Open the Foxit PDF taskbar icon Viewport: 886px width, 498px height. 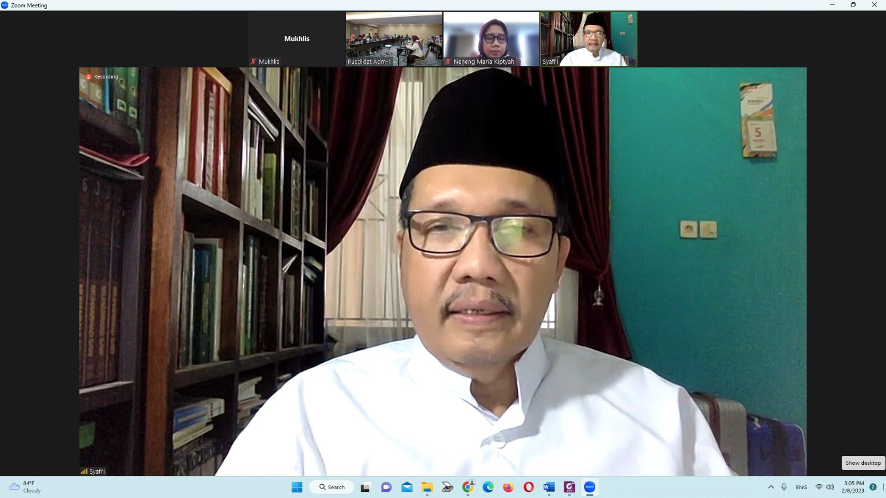[569, 487]
